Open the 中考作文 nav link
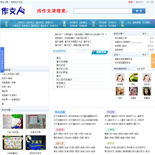The image size is (155, 155). click(x=25, y=26)
